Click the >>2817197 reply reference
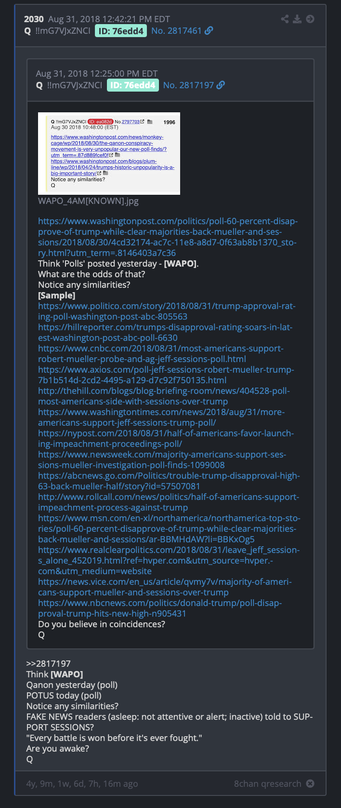 [x=48, y=664]
